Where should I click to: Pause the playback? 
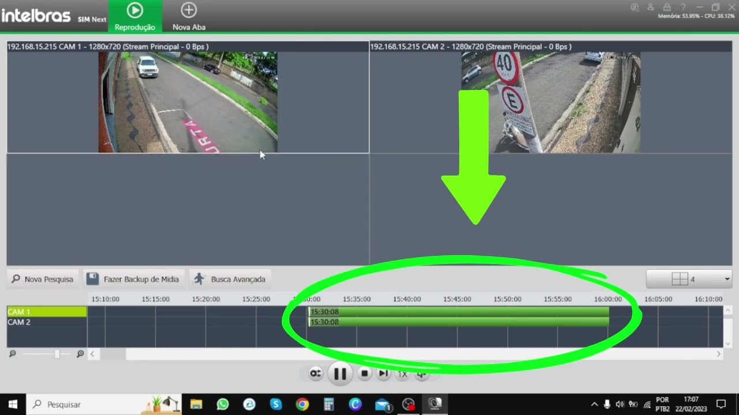click(x=340, y=373)
